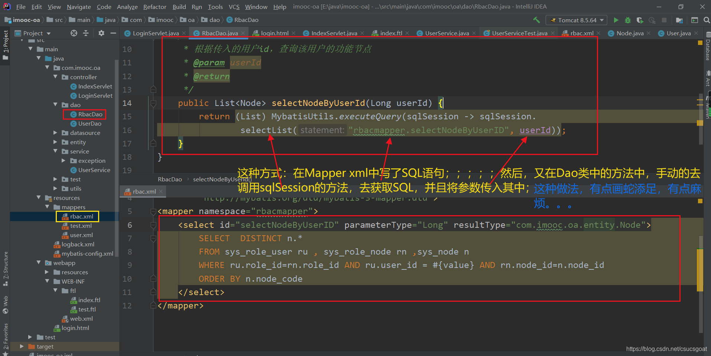711x356 pixels.
Task: Click the fold marker beside line 14
Action: [x=153, y=103]
